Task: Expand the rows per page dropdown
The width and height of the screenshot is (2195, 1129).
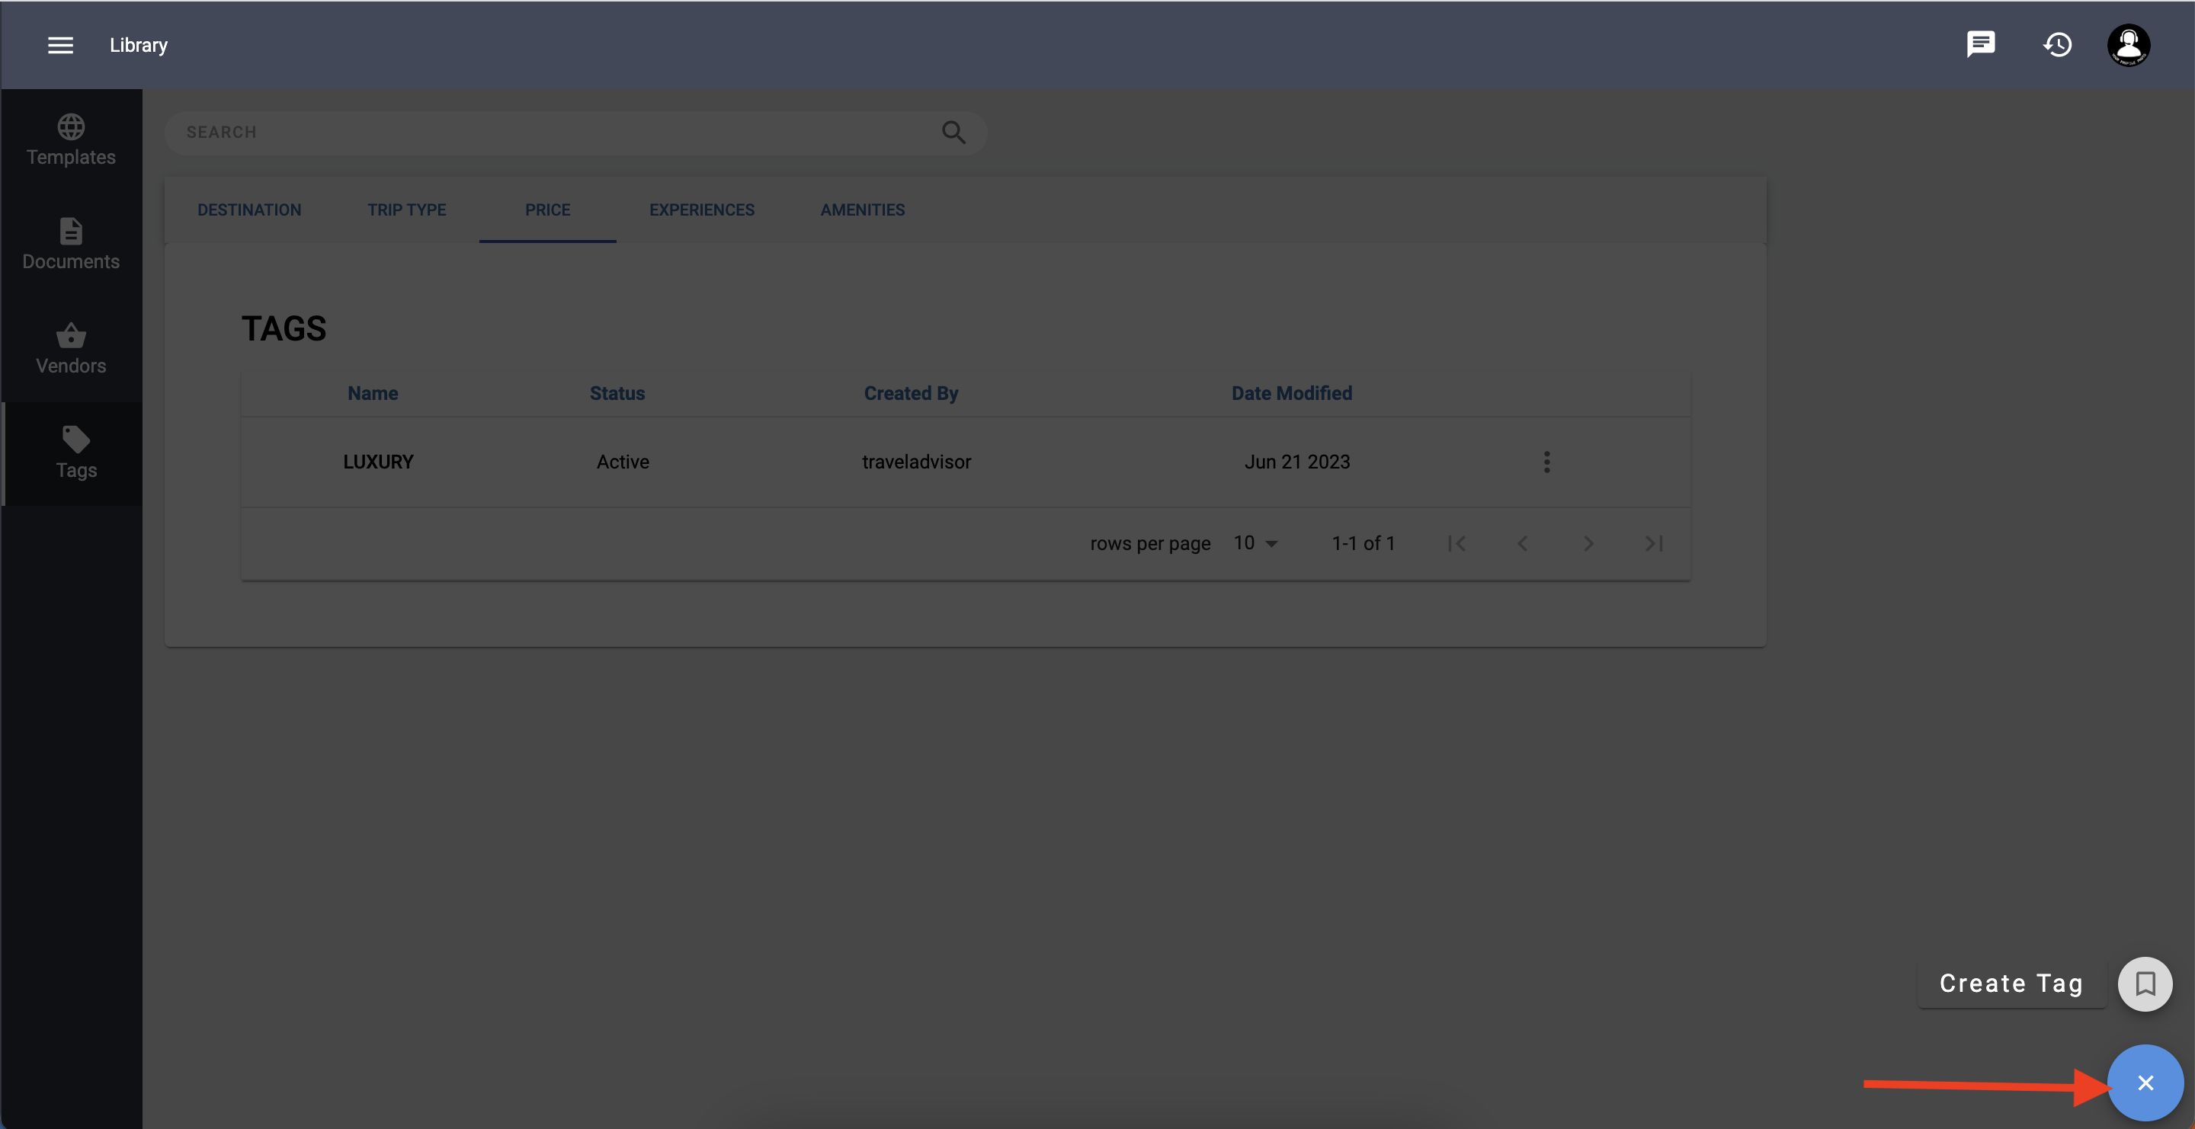Action: (1255, 543)
